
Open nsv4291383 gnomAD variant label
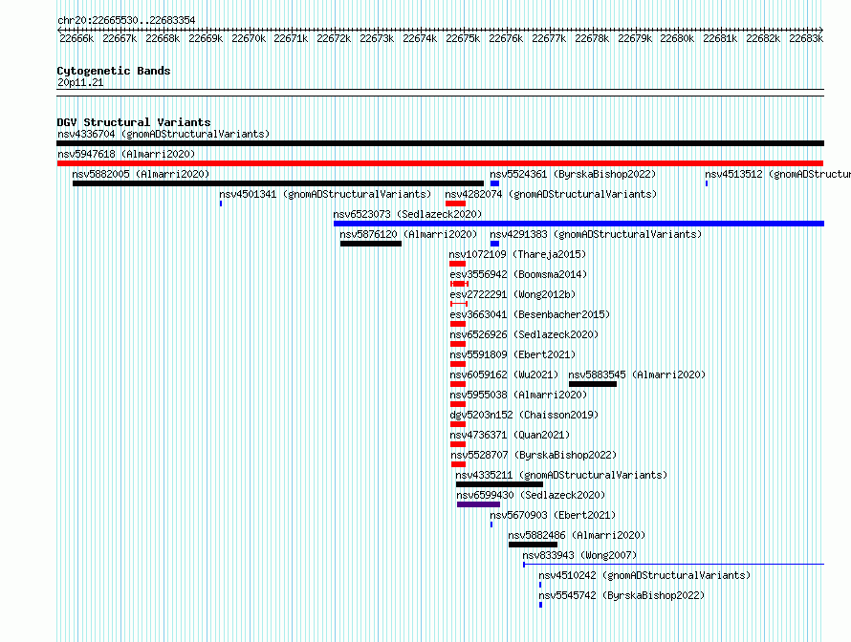tap(596, 234)
